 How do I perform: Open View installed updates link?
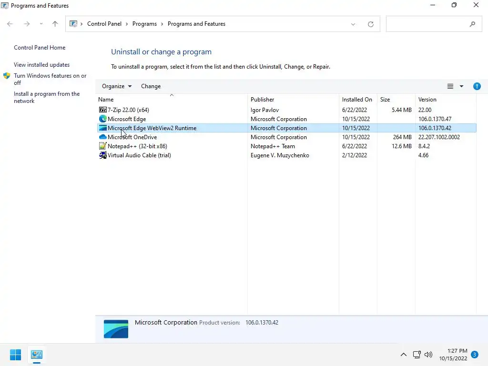tap(42, 65)
